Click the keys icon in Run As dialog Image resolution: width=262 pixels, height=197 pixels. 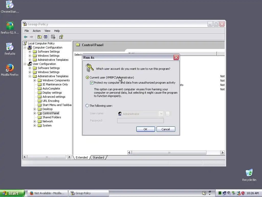pos(89,68)
